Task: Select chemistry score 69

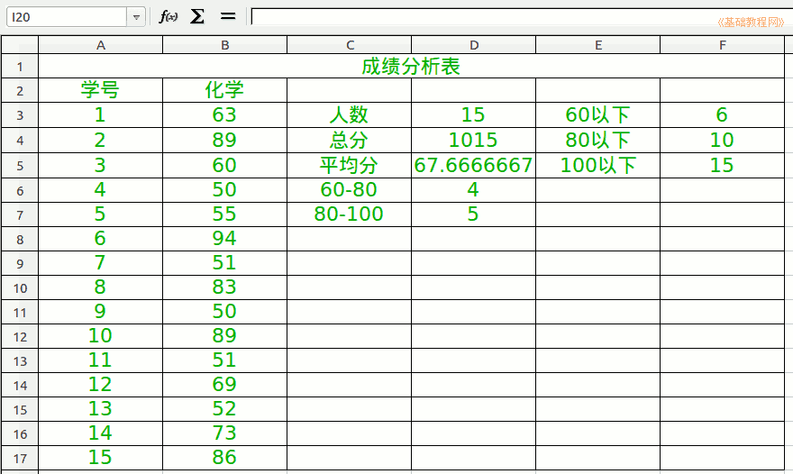Action: click(225, 385)
